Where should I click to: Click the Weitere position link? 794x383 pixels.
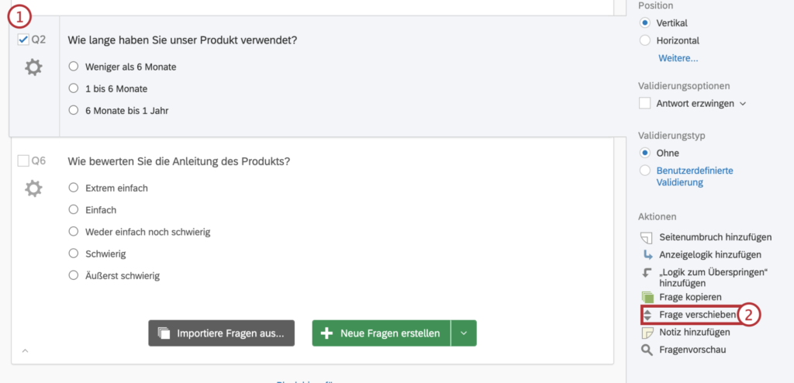click(678, 58)
